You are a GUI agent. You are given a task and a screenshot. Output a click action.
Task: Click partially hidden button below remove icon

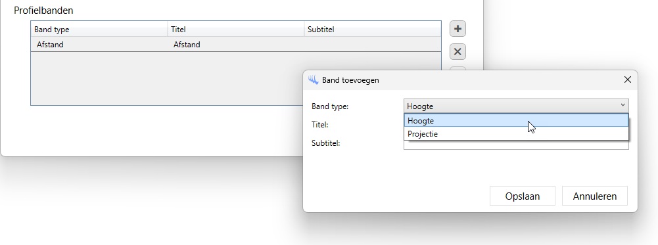coord(458,68)
